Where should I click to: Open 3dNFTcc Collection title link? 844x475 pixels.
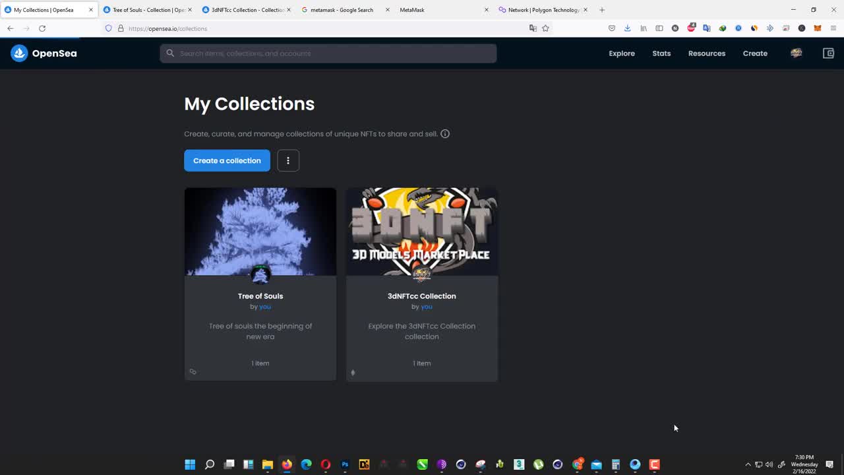coord(422,296)
